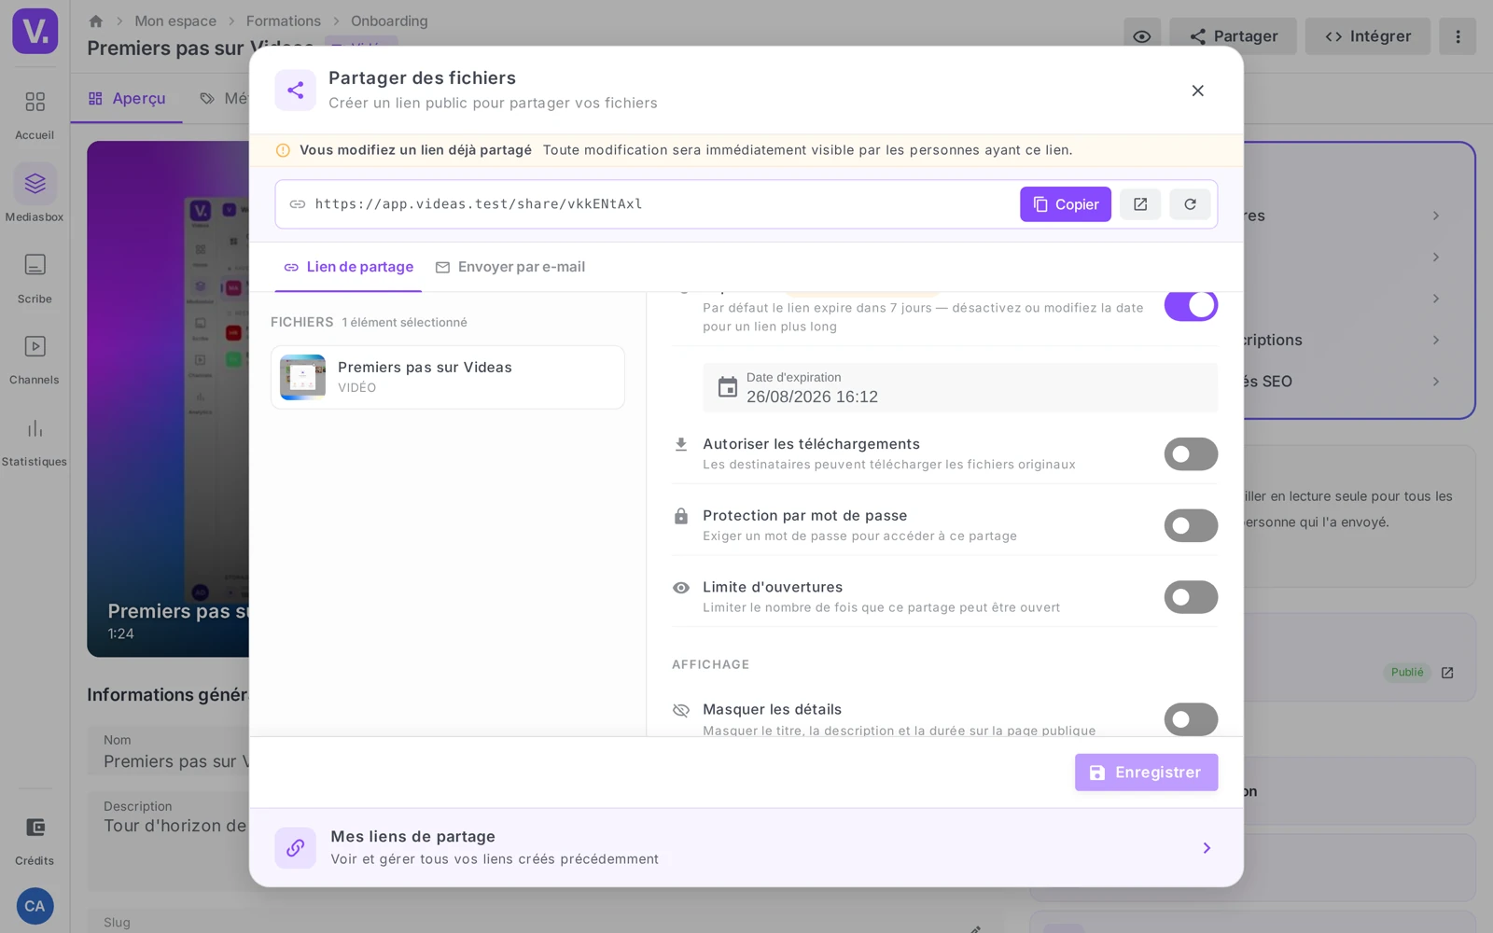Screen dimensions: 1493x933
Task: Click the Mes liens de partage link icon
Action: pos(295,847)
